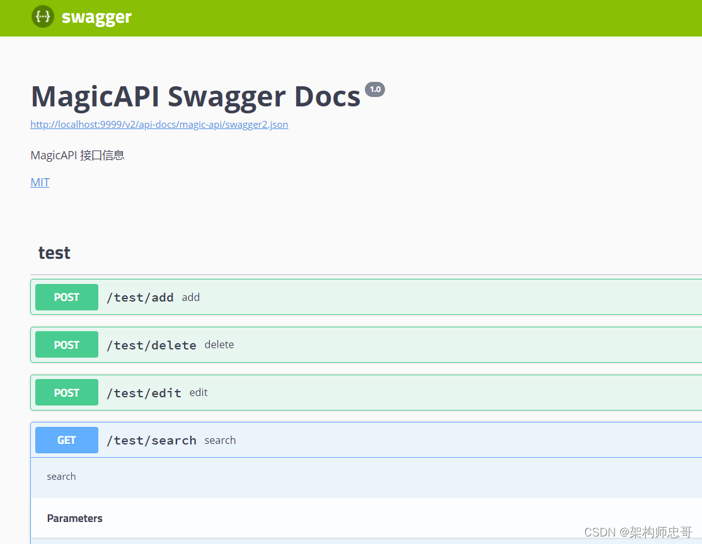
Task: Click the swagger brand name text
Action: 96,18
